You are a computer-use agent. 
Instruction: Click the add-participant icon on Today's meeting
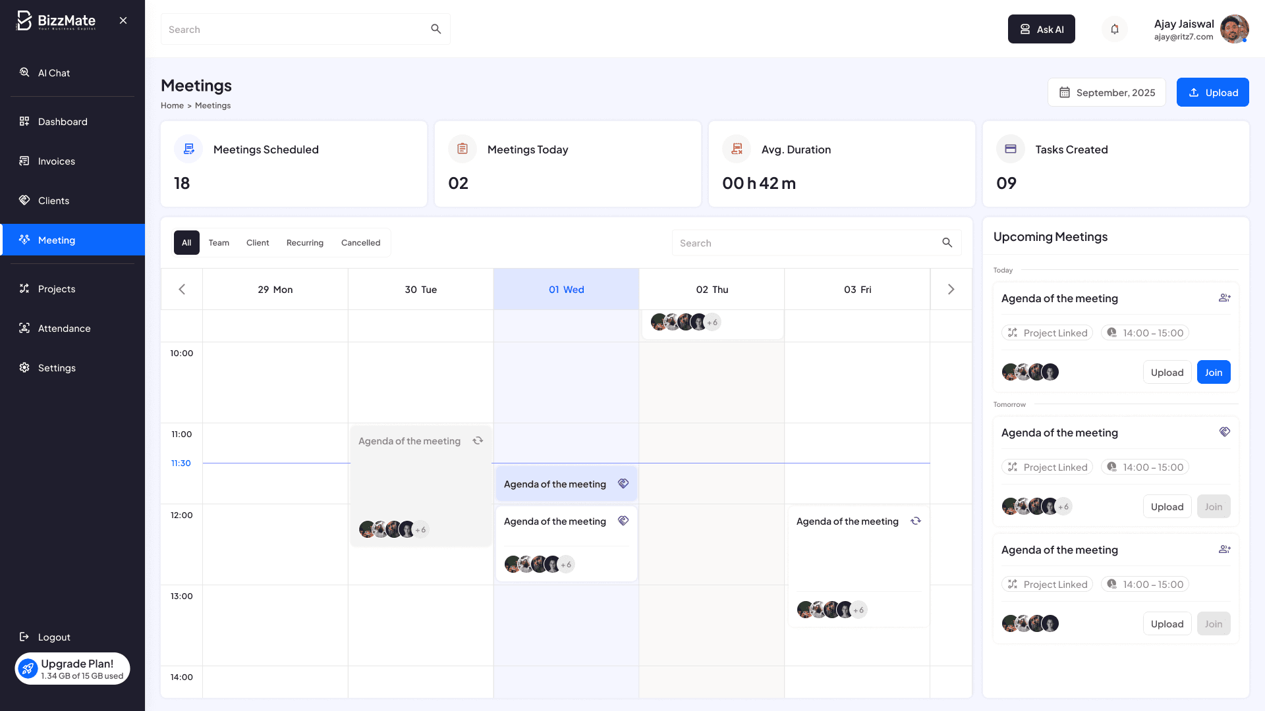click(1224, 298)
